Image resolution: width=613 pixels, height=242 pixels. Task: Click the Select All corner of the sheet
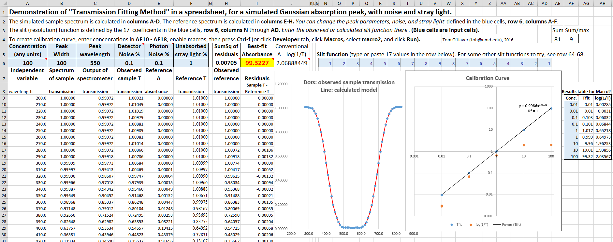pos(4,4)
